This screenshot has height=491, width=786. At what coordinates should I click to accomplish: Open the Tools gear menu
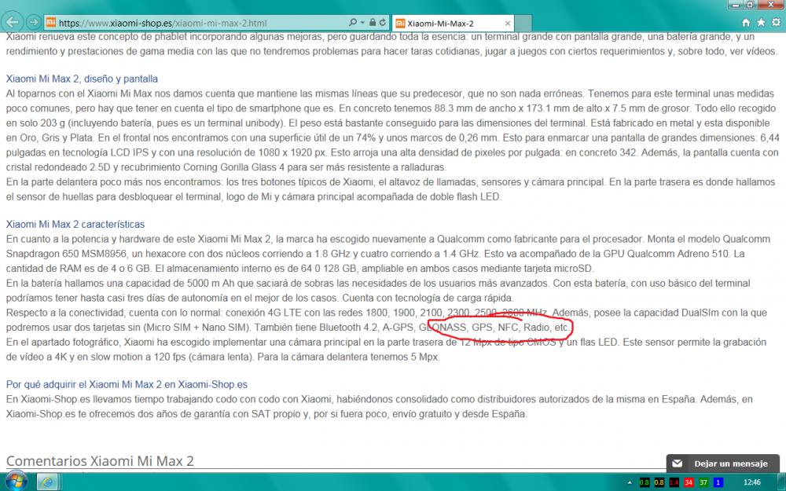776,23
